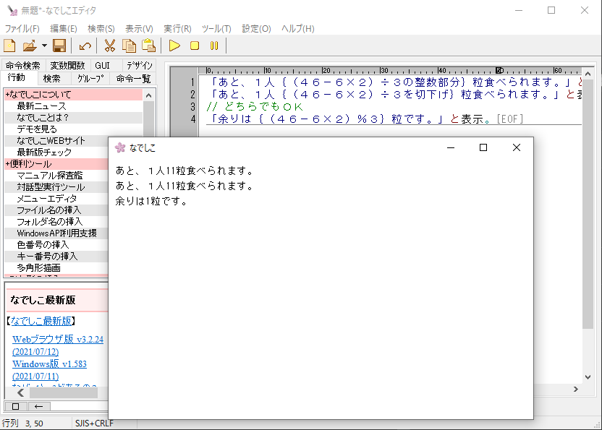
Task: Run the program with the play icon
Action: point(174,46)
